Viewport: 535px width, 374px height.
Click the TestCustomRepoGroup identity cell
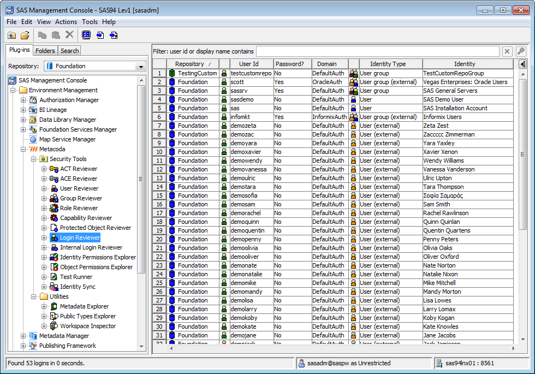tap(468, 73)
